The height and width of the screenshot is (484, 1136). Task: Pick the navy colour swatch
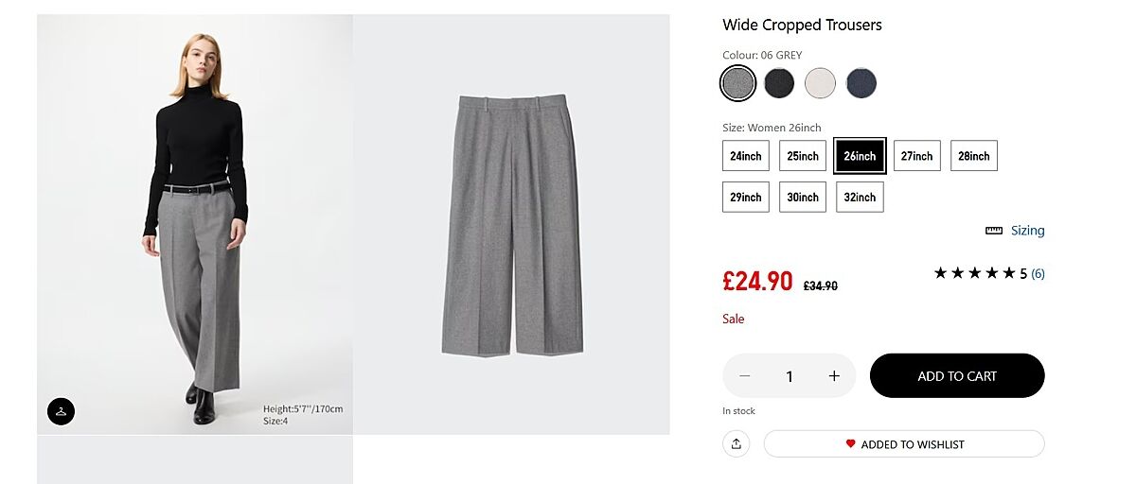pos(861,83)
